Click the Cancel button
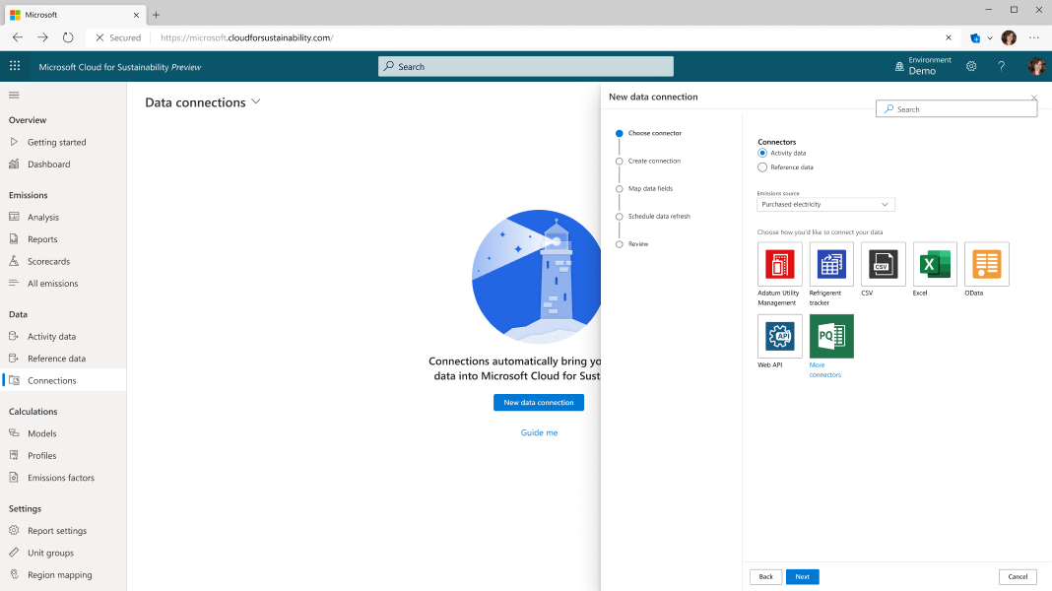The height and width of the screenshot is (591, 1052). pos(1018,577)
